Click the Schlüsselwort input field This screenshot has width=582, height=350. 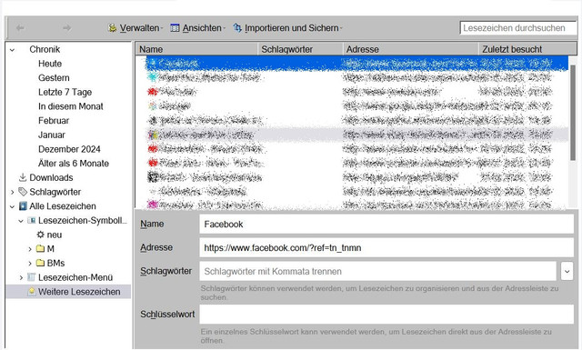(386, 315)
